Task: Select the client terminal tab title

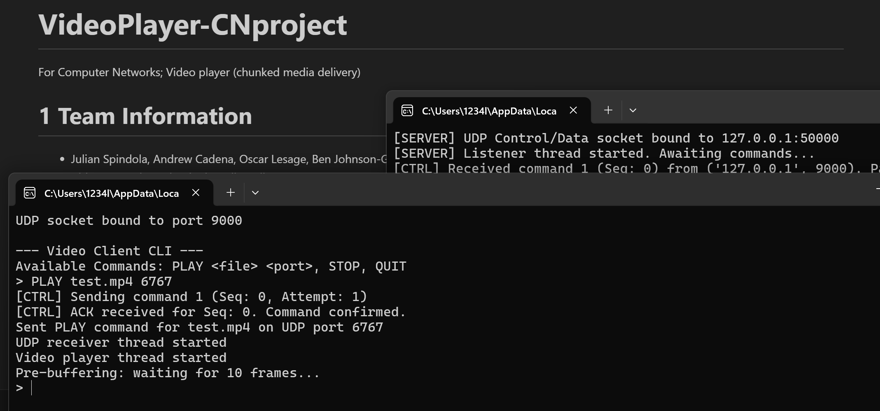Action: point(112,193)
